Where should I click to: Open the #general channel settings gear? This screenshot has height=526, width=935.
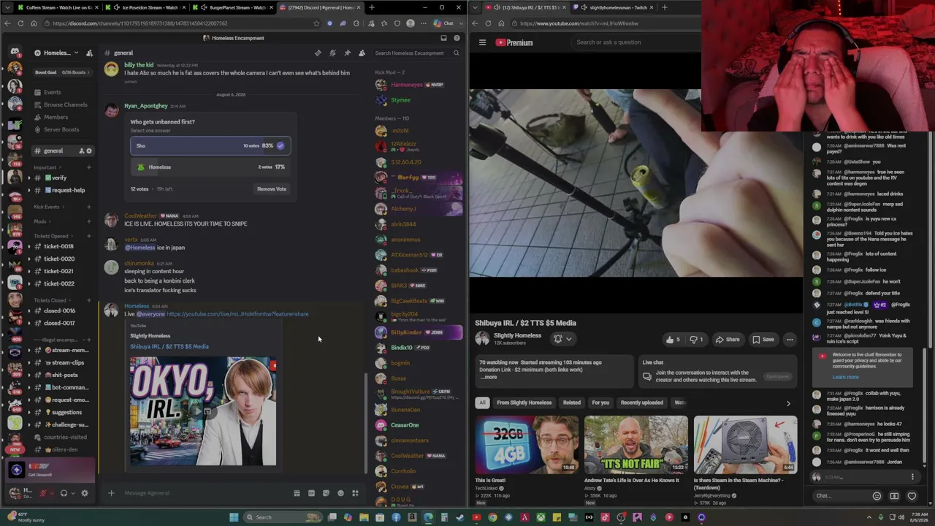point(89,150)
